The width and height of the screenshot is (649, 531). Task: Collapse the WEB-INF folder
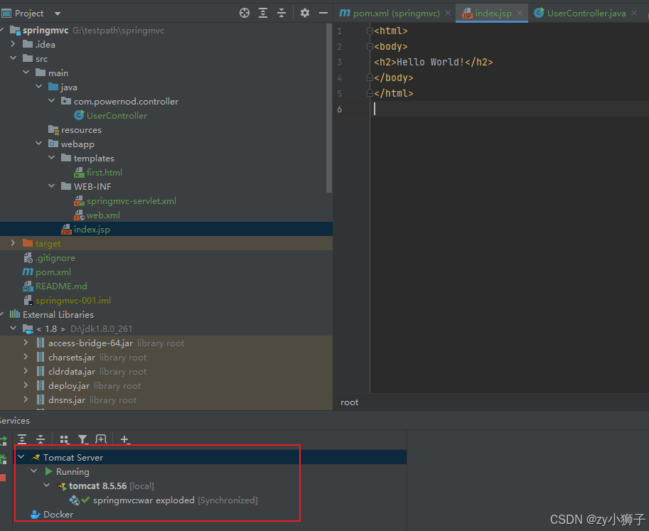pos(51,186)
